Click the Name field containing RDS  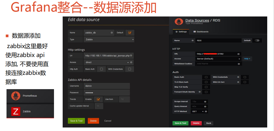pos(218,40)
